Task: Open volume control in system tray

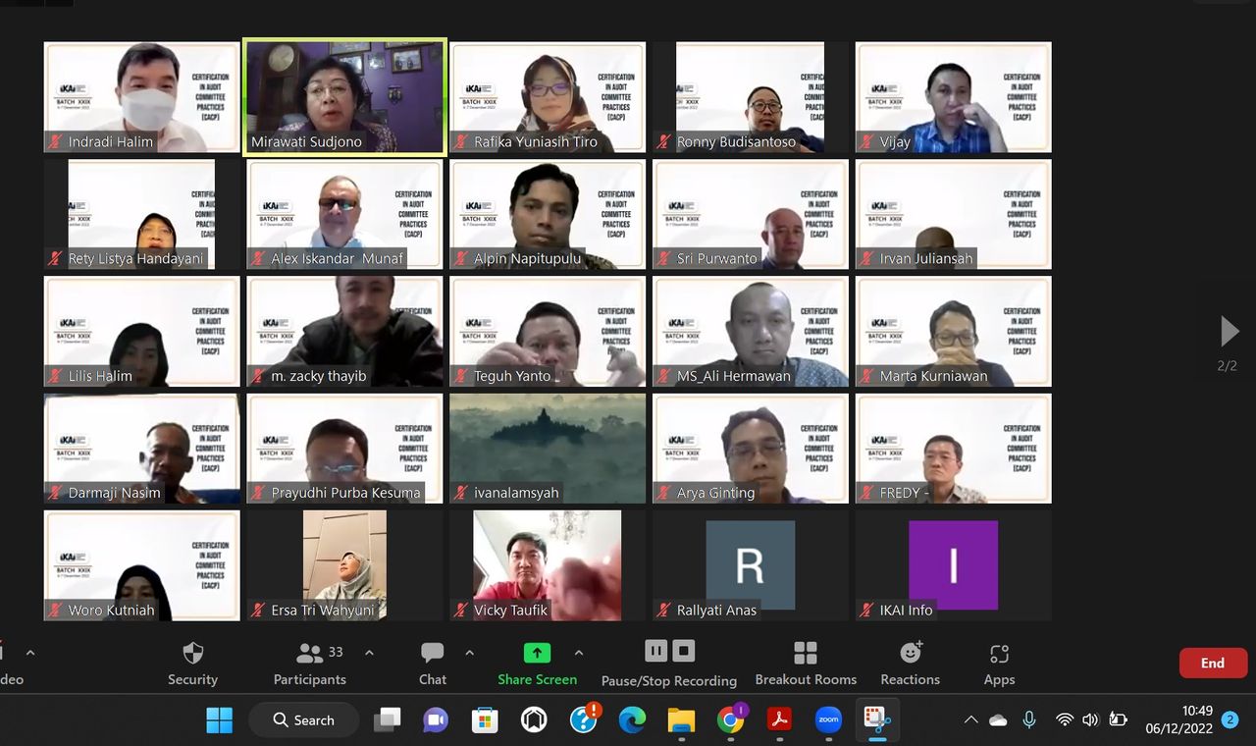Action: [x=1090, y=720]
